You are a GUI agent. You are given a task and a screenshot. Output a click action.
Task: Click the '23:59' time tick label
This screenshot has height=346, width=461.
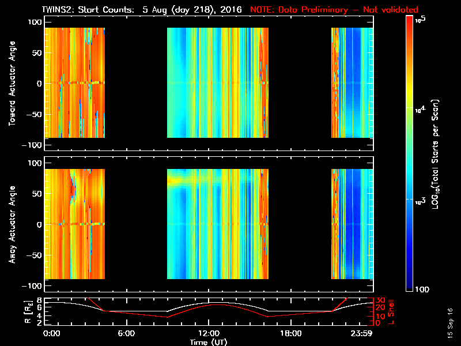click(x=361, y=334)
